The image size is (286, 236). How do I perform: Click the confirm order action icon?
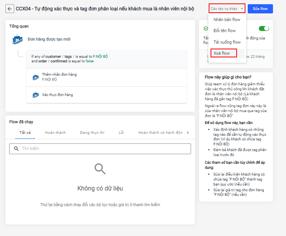(36, 94)
